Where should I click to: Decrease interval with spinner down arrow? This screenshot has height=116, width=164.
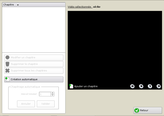coord(52,95)
